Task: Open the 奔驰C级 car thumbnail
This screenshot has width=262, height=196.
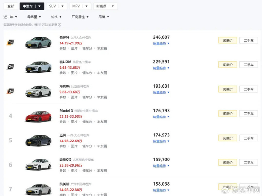Action: 38,165
